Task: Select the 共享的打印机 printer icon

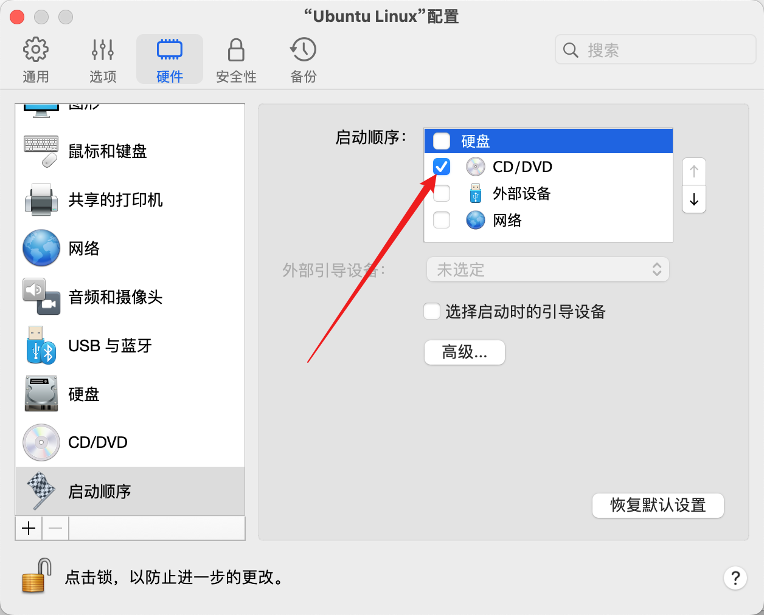Action: point(41,199)
